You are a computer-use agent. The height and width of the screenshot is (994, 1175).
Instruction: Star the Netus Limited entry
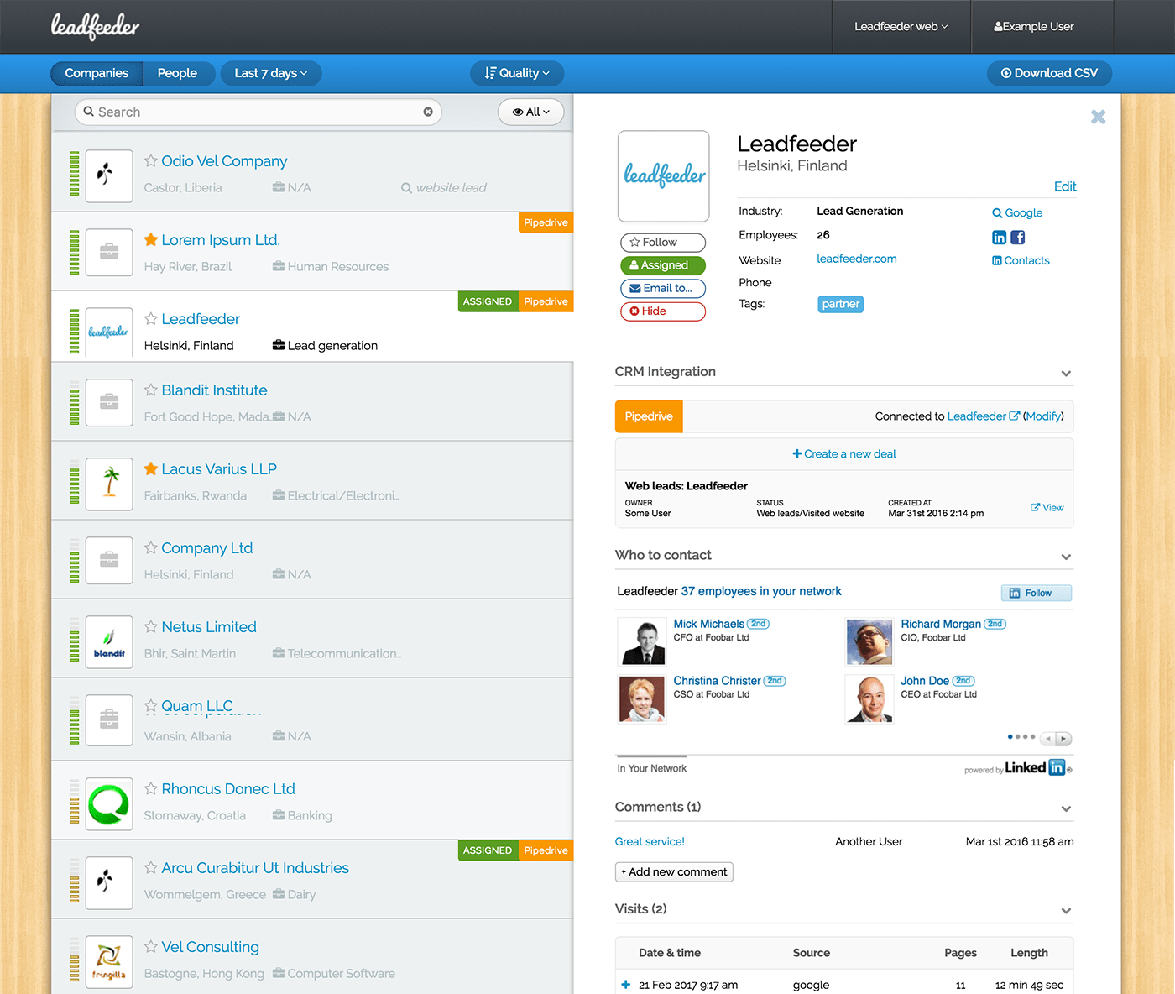point(151,626)
